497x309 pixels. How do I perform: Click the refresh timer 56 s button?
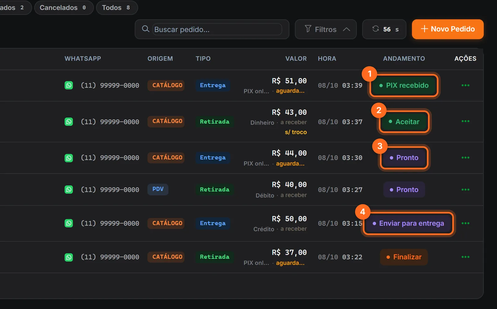tap(384, 29)
